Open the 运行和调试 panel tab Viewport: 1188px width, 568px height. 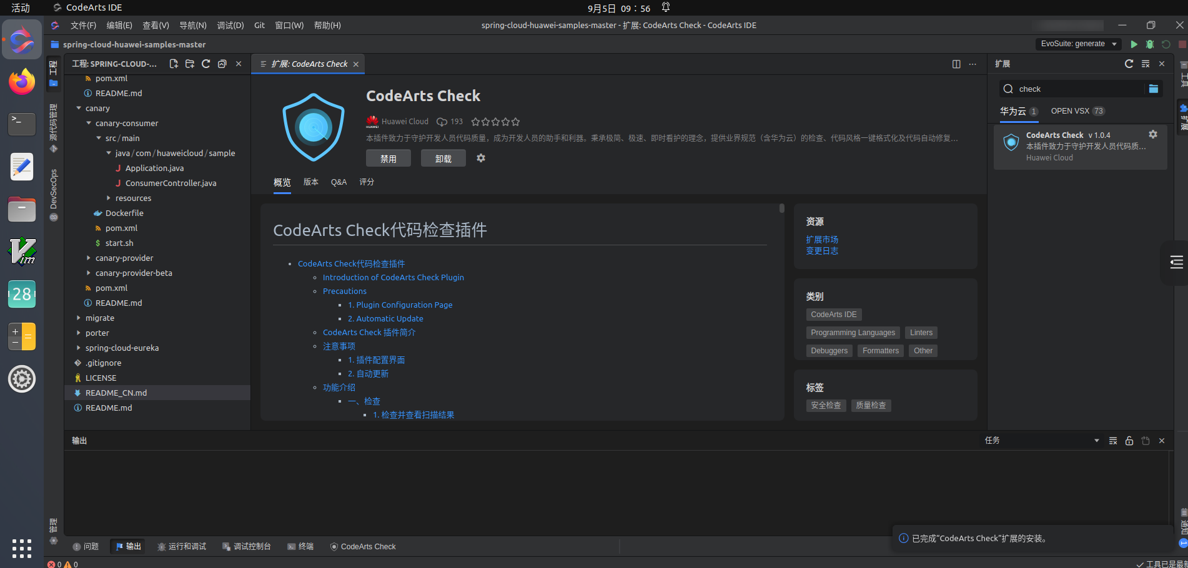(182, 547)
